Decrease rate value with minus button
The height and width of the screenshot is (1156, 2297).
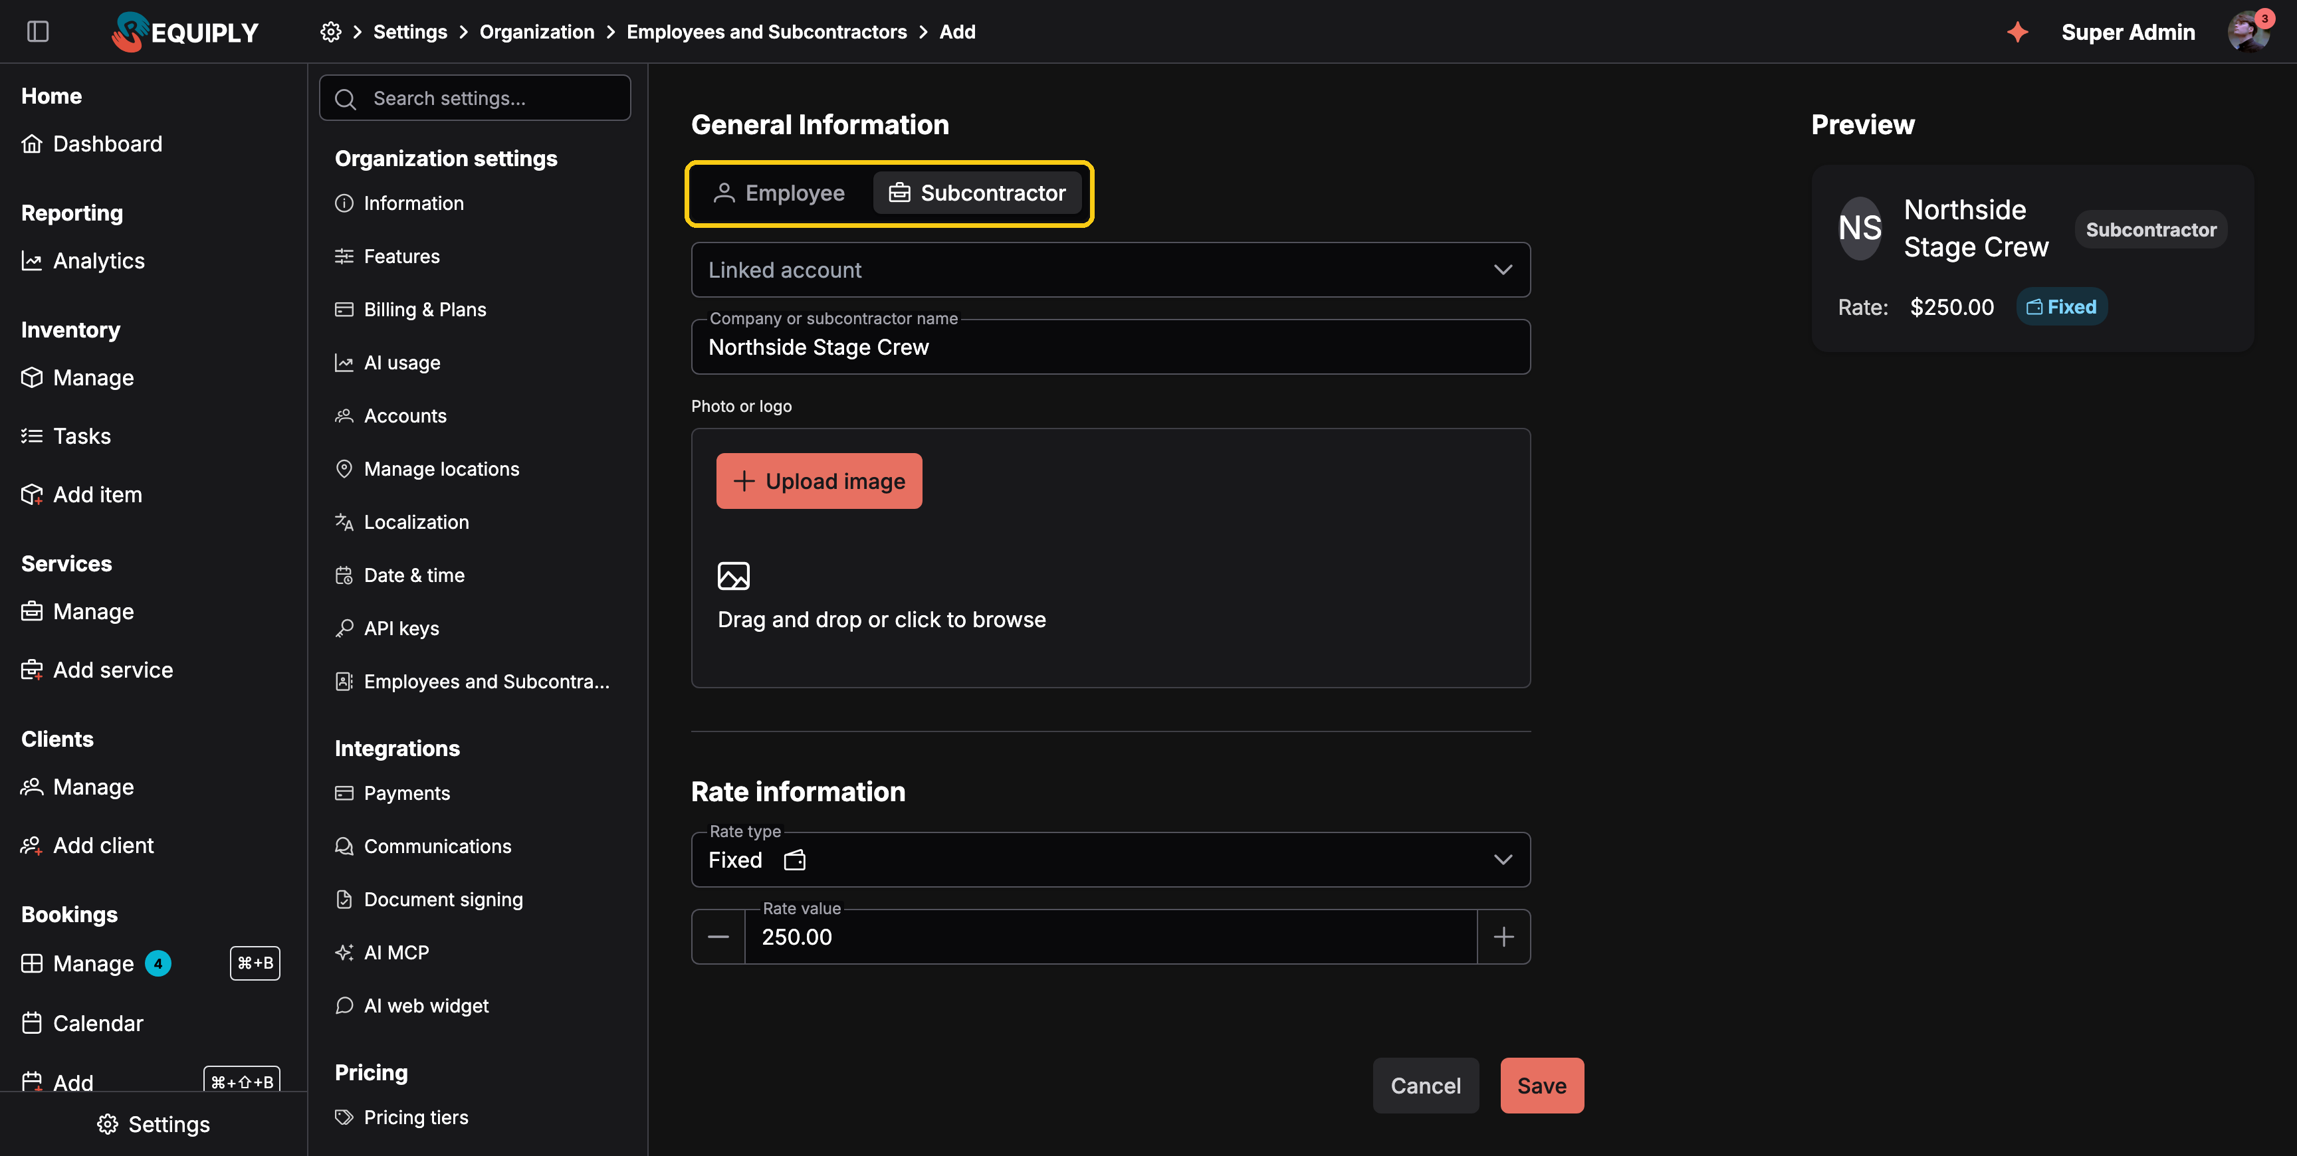point(718,937)
